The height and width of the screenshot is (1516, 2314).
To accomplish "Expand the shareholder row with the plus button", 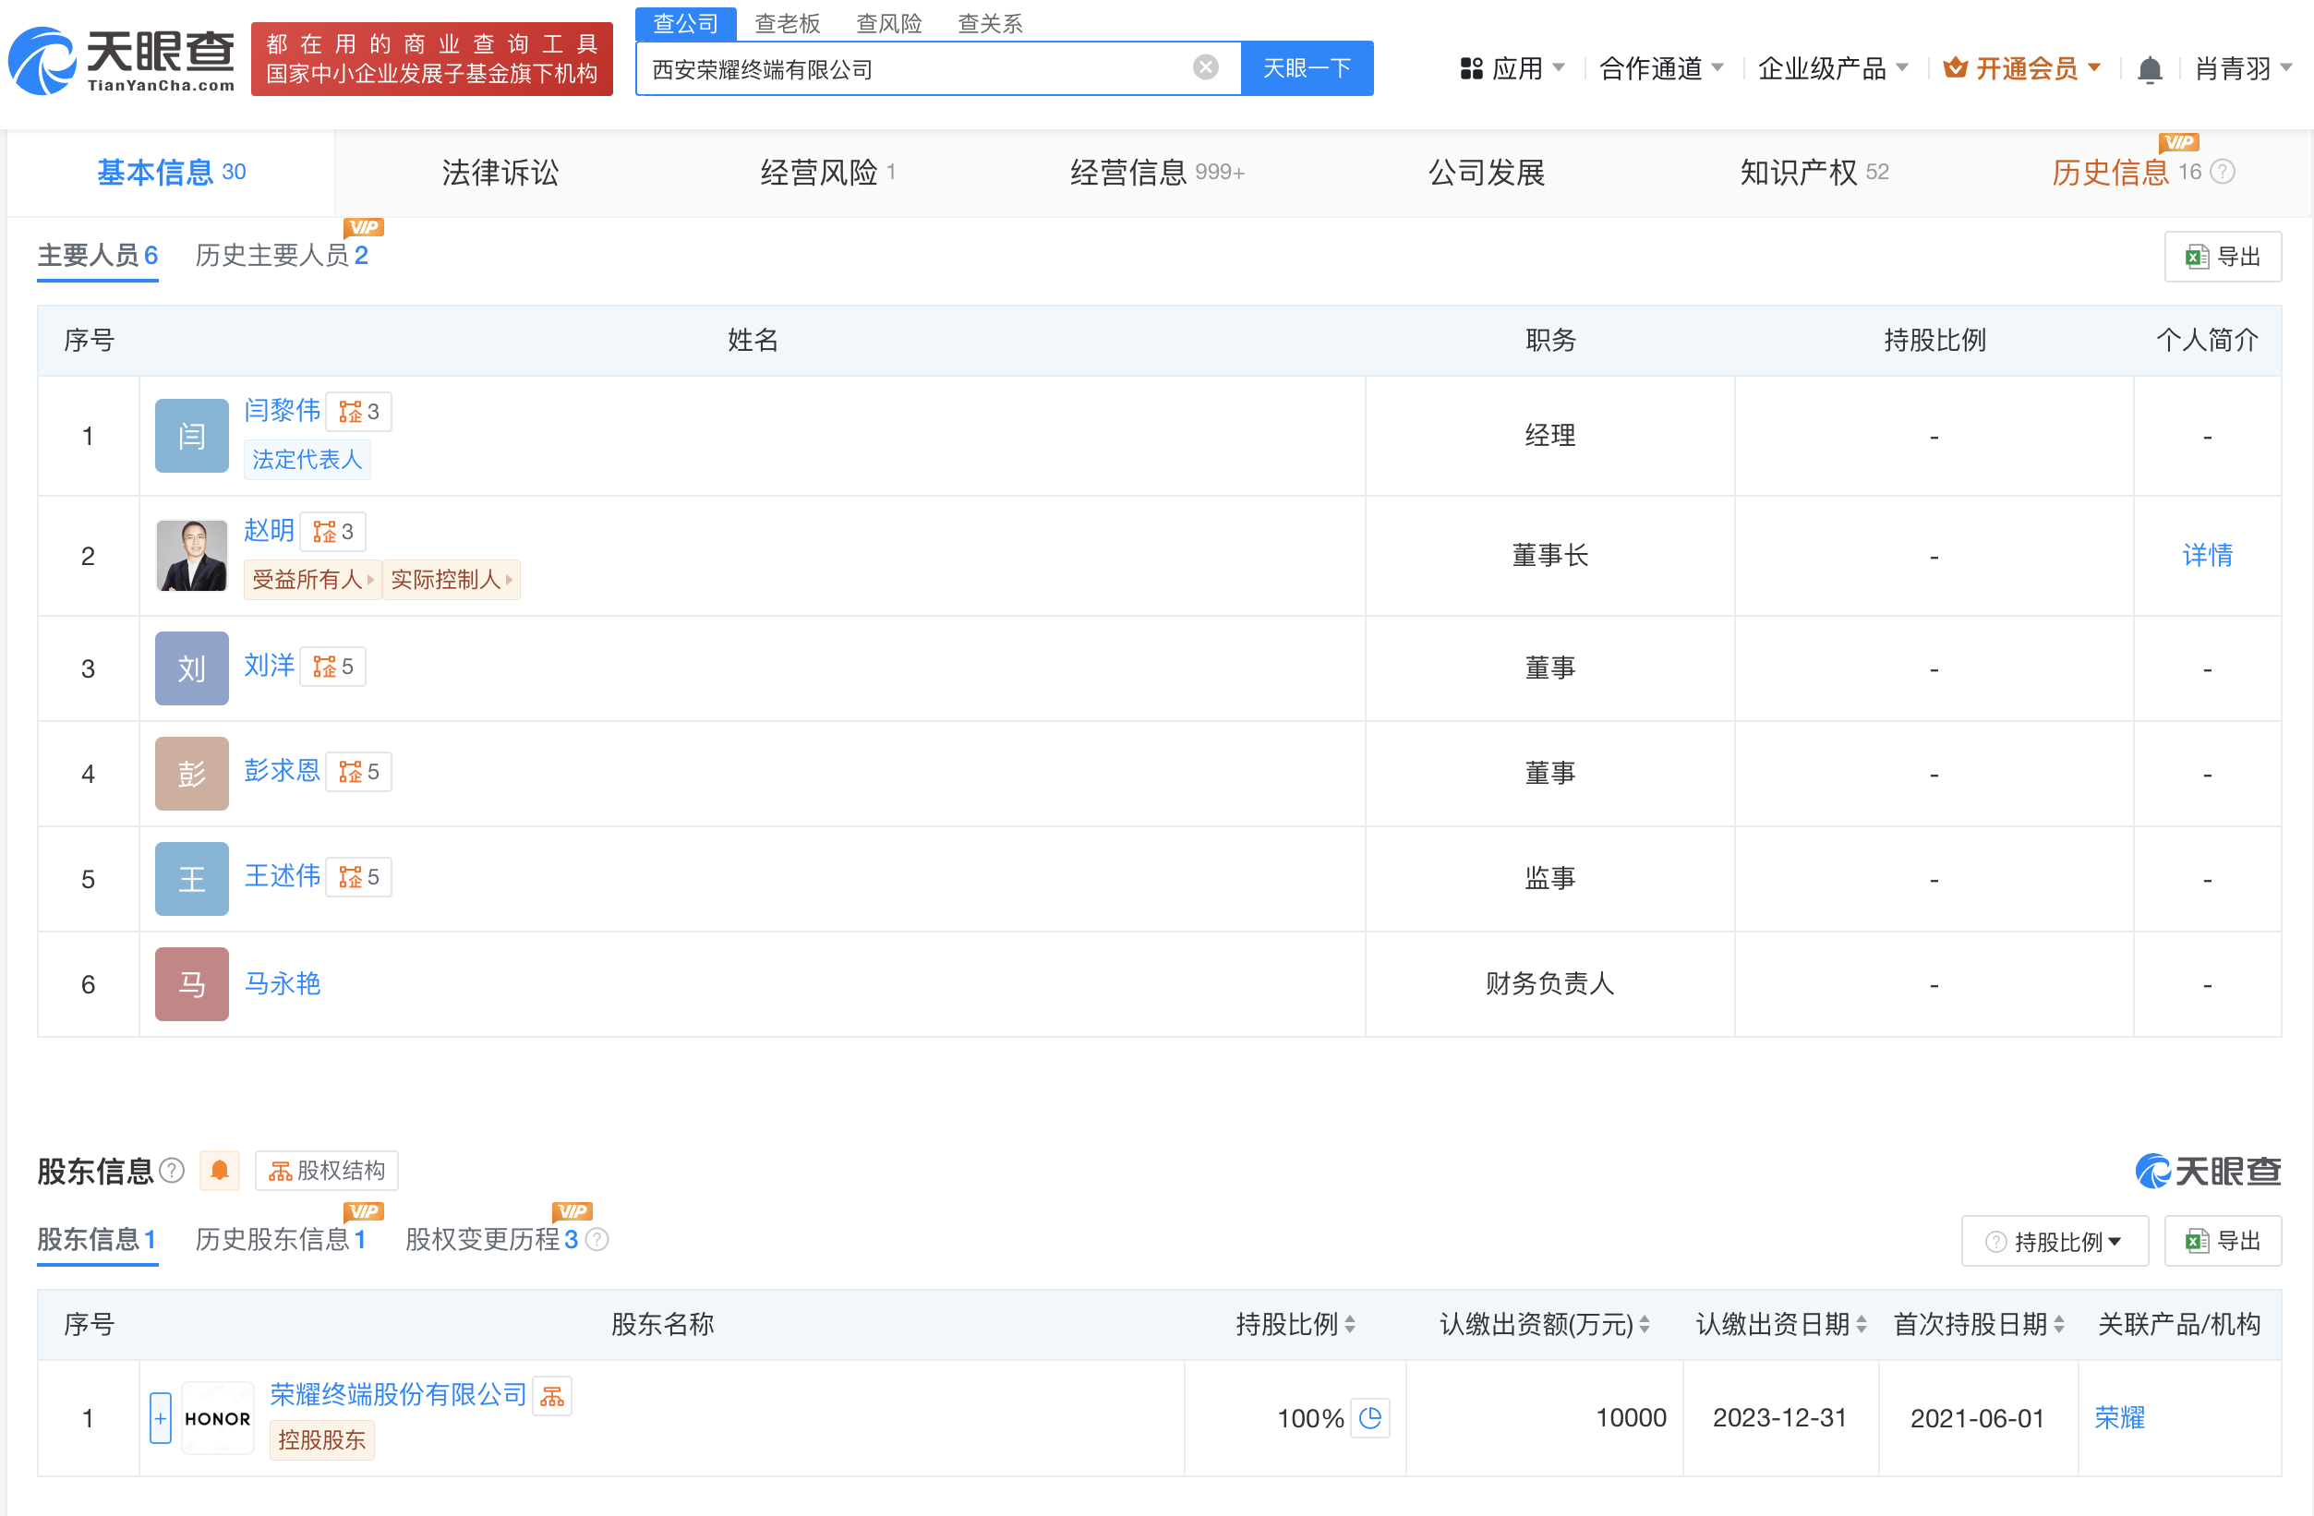I will 161,1418.
